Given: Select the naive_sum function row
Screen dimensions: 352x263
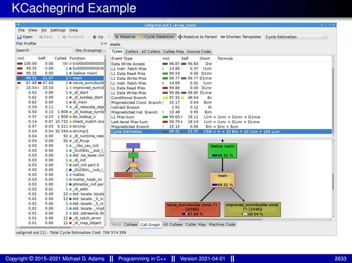Looking at the screenshot, I should pyautogui.click(x=60, y=83).
